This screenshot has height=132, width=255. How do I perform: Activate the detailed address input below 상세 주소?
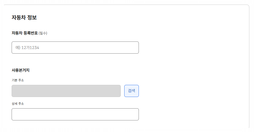point(75,114)
